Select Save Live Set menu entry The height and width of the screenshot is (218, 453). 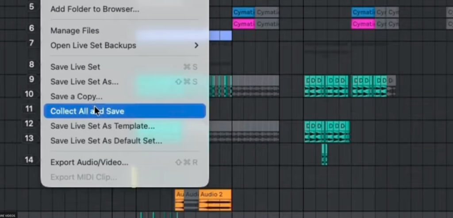click(x=75, y=67)
